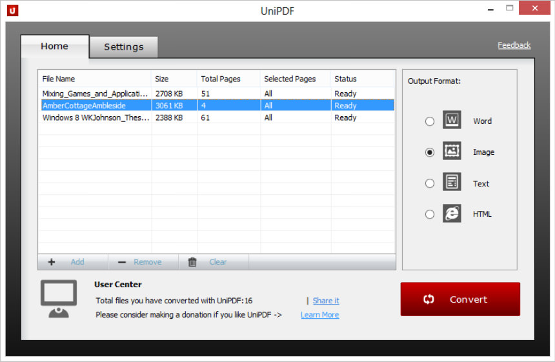Click the Share it link
Image resolution: width=555 pixels, height=362 pixels.
[x=326, y=301]
